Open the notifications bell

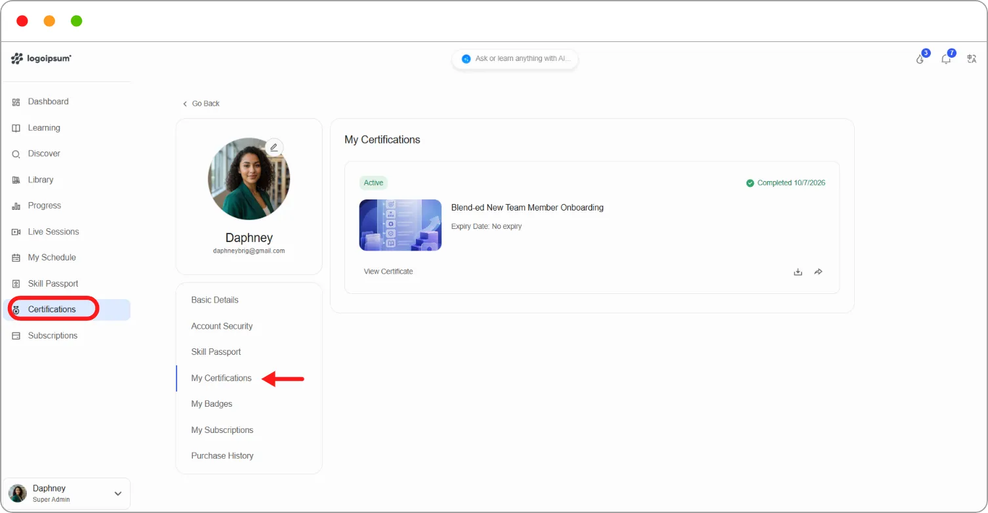(x=946, y=59)
